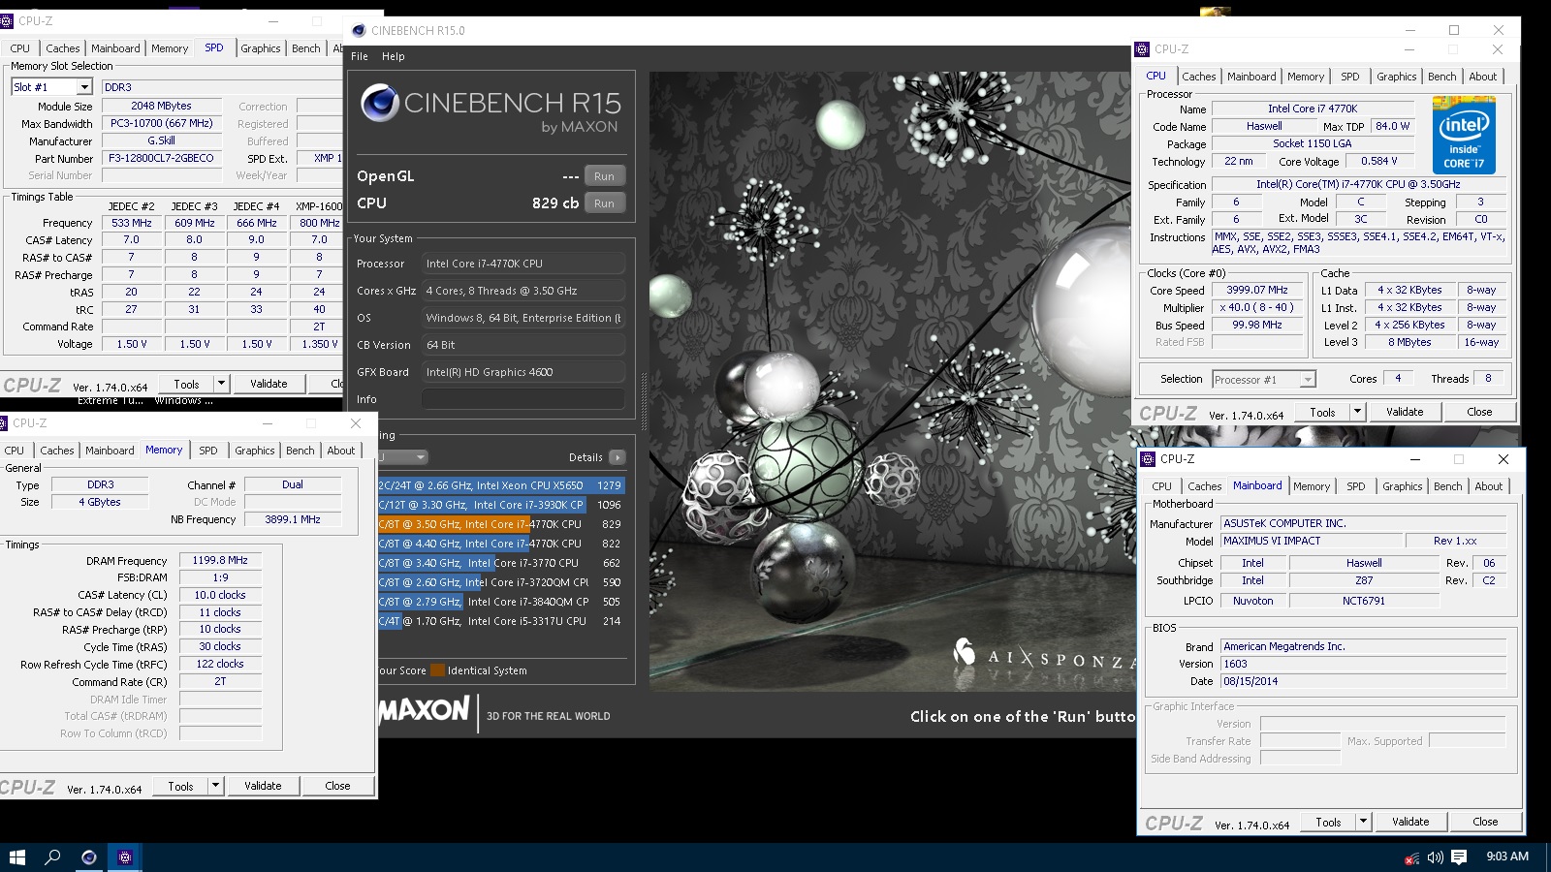The height and width of the screenshot is (872, 1551).
Task: Click the Cinebench title bar app icon
Action: [x=359, y=30]
